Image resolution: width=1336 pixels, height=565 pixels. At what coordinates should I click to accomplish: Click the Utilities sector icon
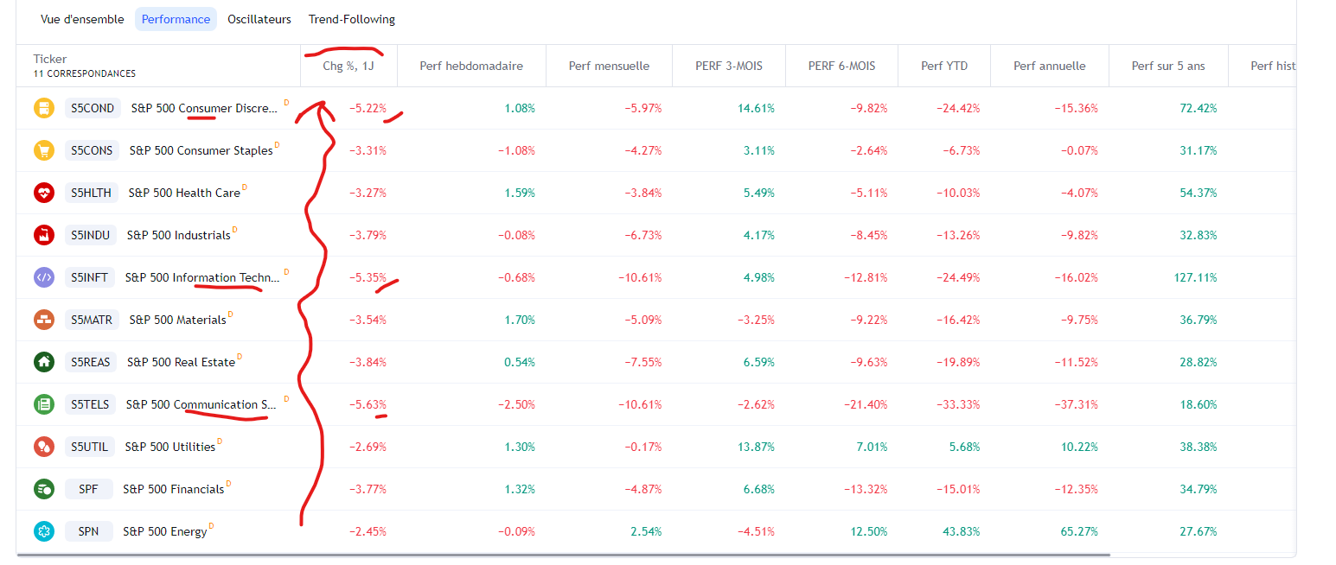pyautogui.click(x=43, y=447)
